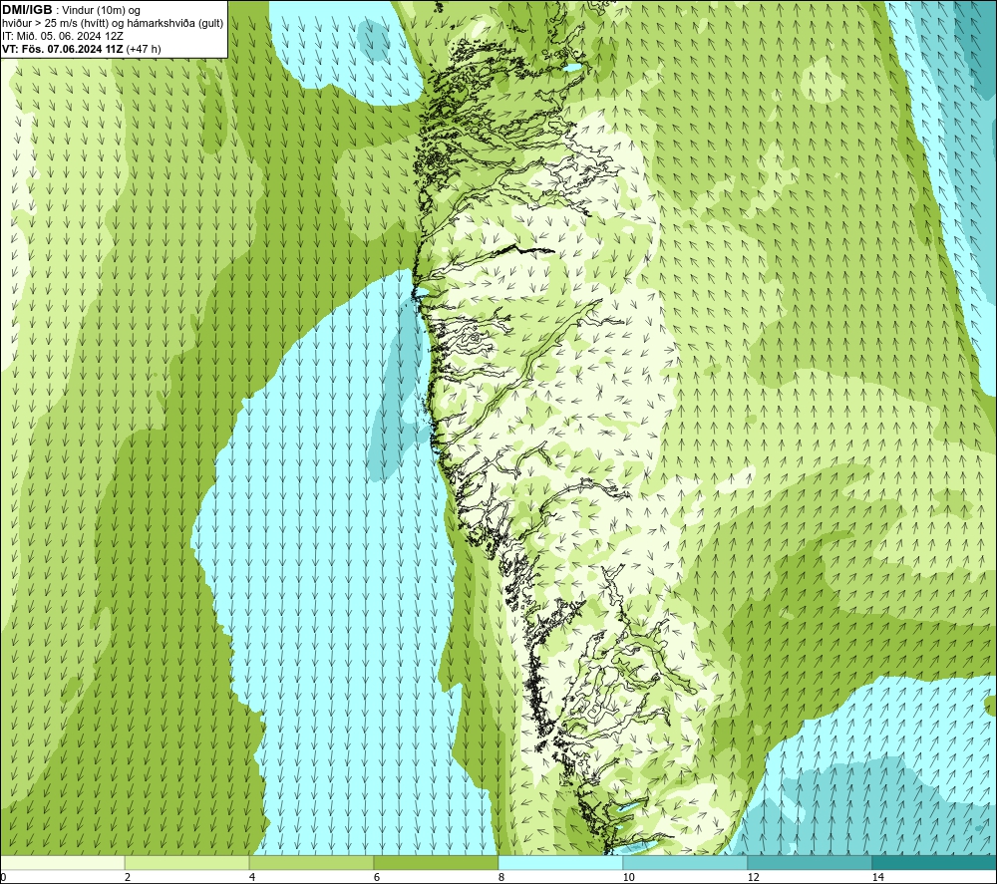Click the legend label '10'
The width and height of the screenshot is (997, 884).
628,878
